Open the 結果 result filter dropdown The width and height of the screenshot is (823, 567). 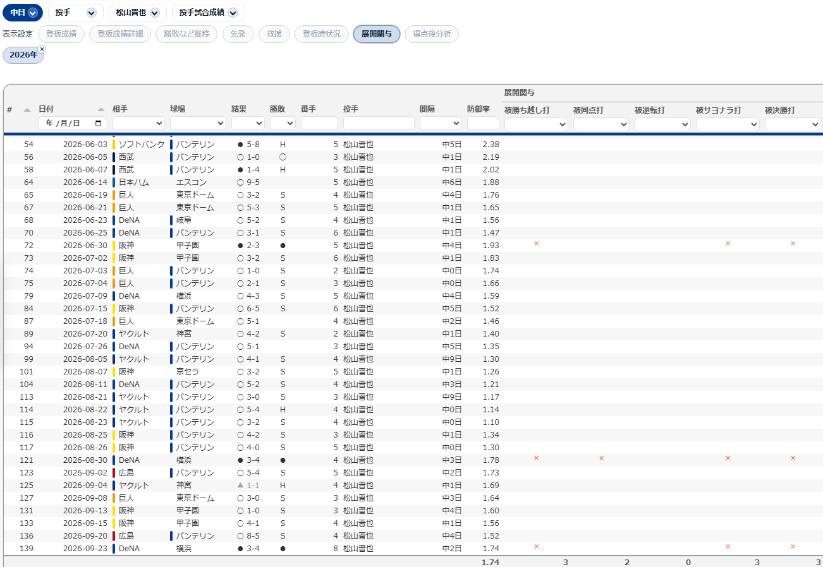click(248, 123)
